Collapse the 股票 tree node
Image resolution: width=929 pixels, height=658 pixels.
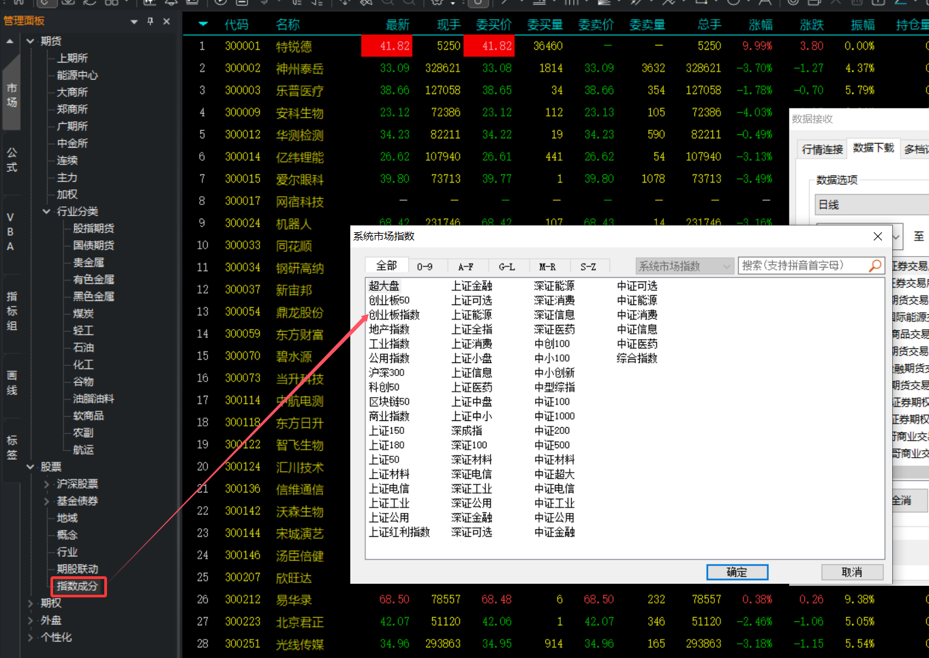pyautogui.click(x=30, y=467)
